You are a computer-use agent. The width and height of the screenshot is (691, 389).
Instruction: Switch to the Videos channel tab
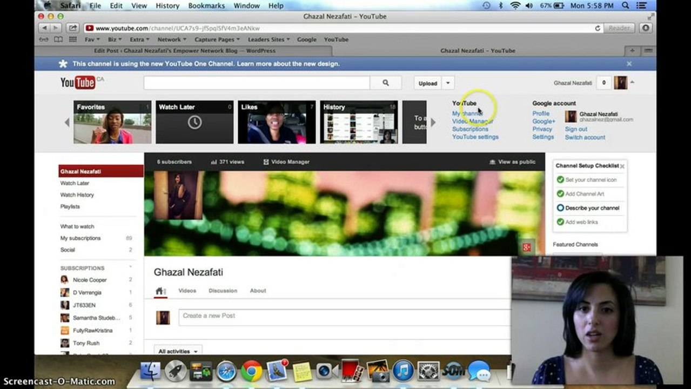(x=187, y=291)
